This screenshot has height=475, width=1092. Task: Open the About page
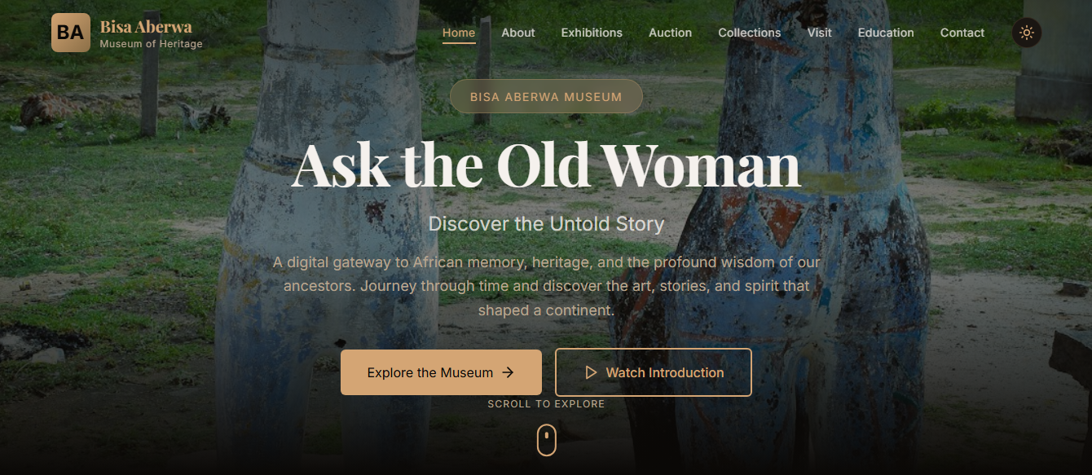click(518, 33)
